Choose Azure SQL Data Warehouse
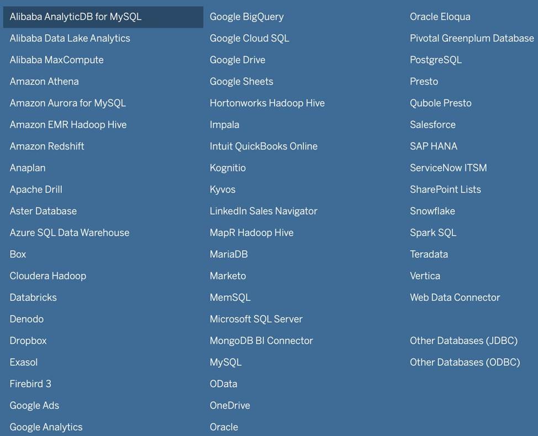The image size is (538, 436). pyautogui.click(x=69, y=233)
